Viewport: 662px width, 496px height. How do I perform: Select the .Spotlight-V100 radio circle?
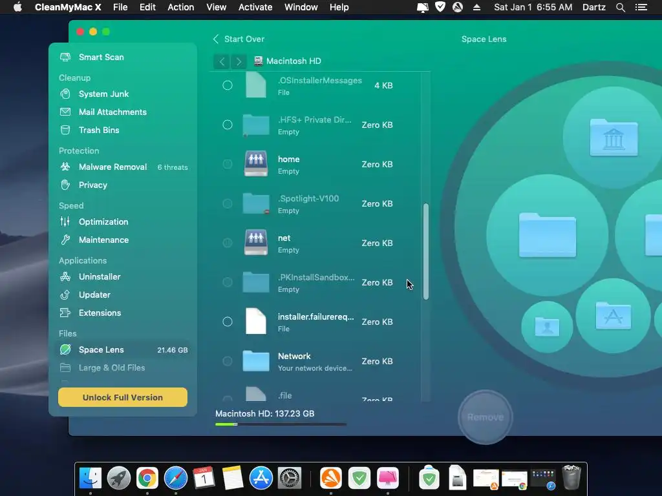(x=228, y=203)
